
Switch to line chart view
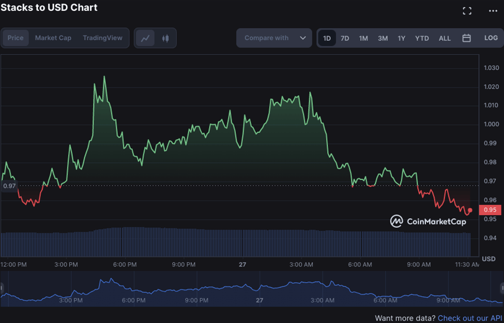pos(145,38)
